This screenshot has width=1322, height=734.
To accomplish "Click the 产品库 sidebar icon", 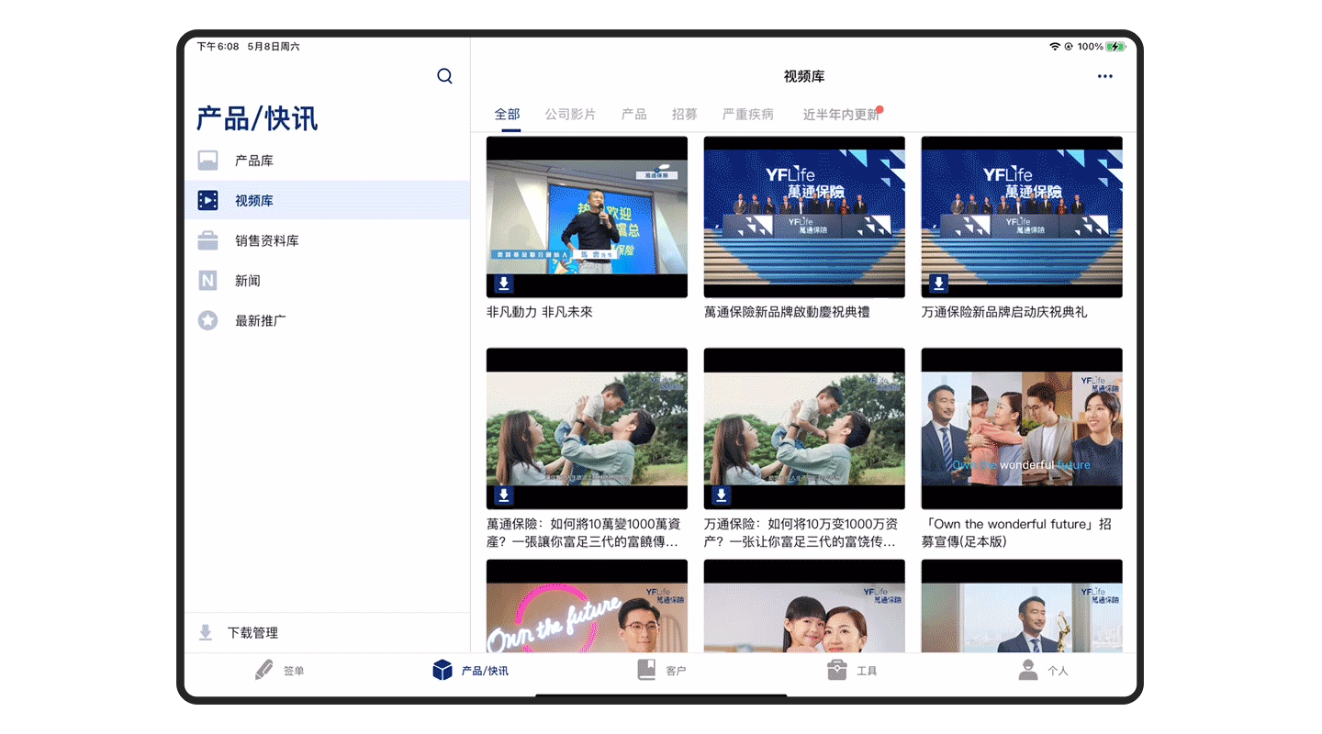I will pos(208,161).
